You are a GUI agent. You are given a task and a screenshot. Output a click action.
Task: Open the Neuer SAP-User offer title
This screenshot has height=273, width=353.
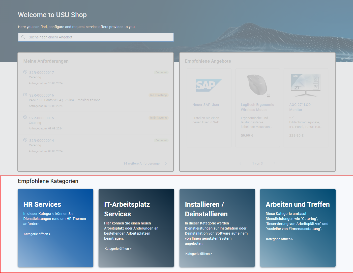206,105
